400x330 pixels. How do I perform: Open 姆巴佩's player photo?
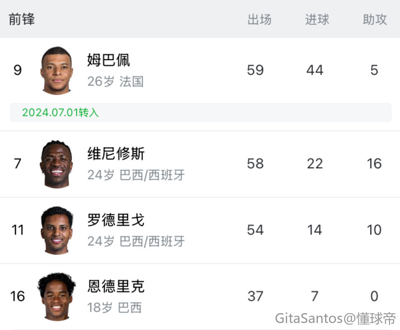point(56,70)
